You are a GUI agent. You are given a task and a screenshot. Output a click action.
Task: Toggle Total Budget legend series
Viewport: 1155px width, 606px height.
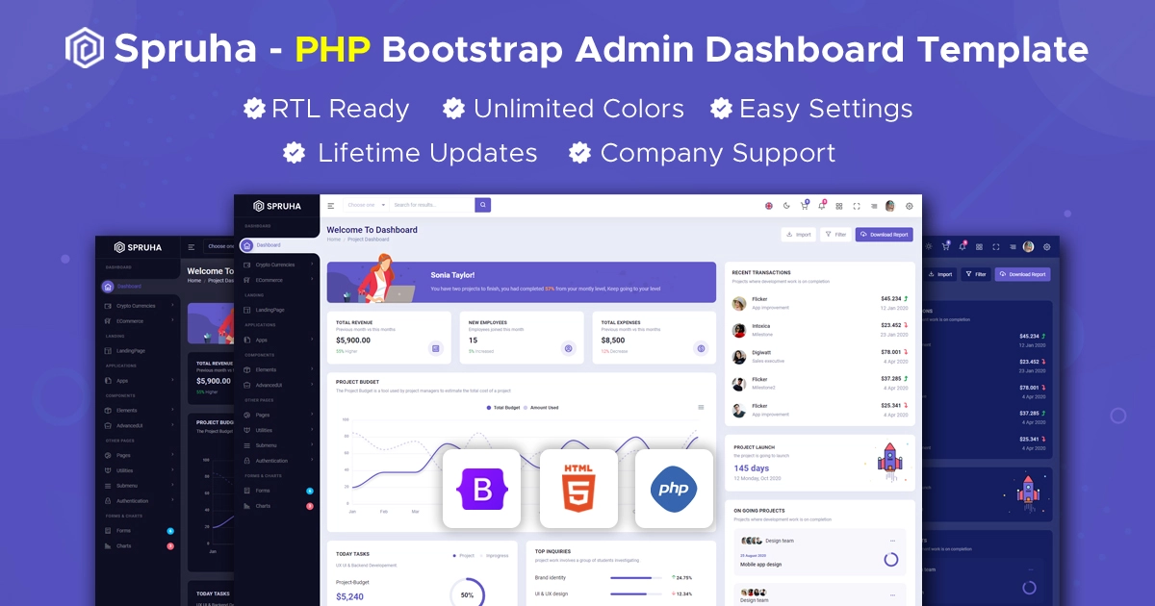point(503,408)
